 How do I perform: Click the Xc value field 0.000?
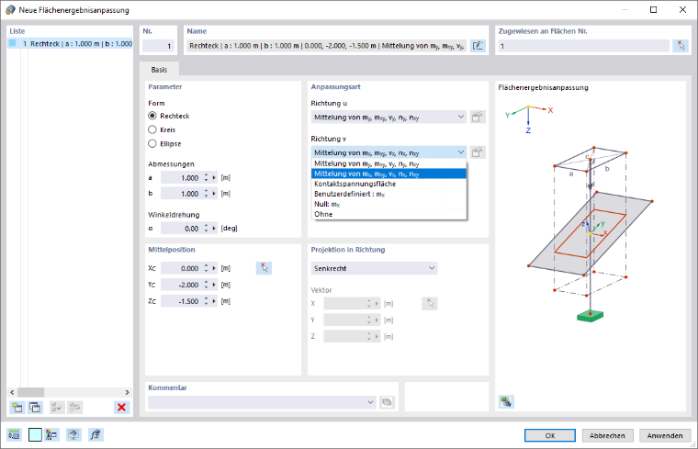(x=181, y=268)
